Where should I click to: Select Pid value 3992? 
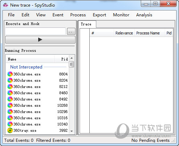click(x=63, y=130)
